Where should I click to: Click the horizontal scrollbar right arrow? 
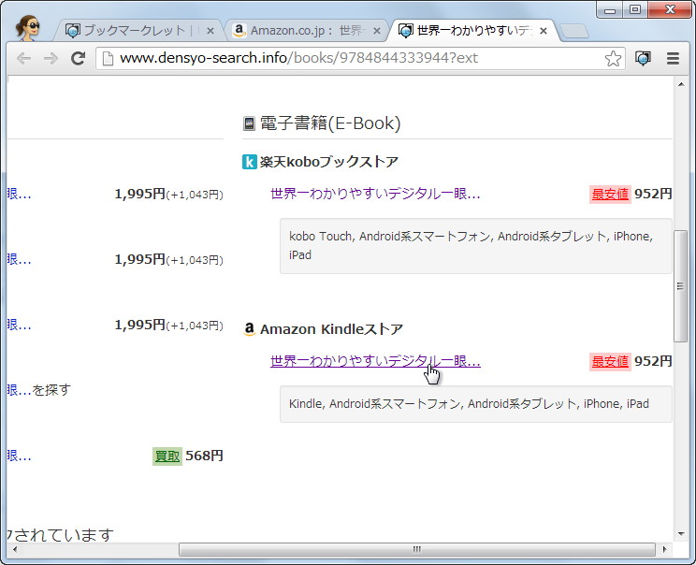tap(664, 549)
